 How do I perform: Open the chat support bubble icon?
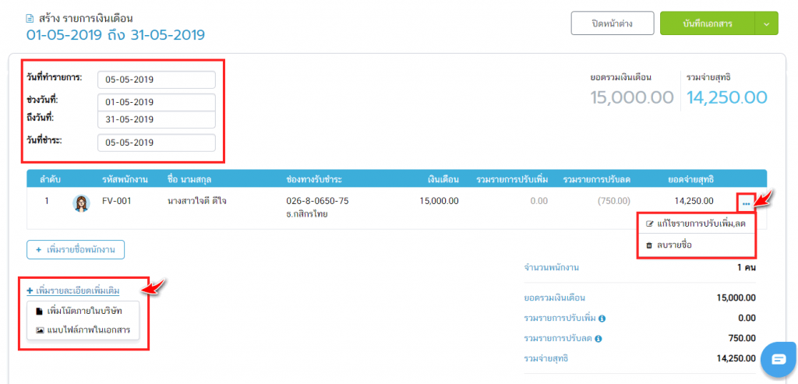779,358
